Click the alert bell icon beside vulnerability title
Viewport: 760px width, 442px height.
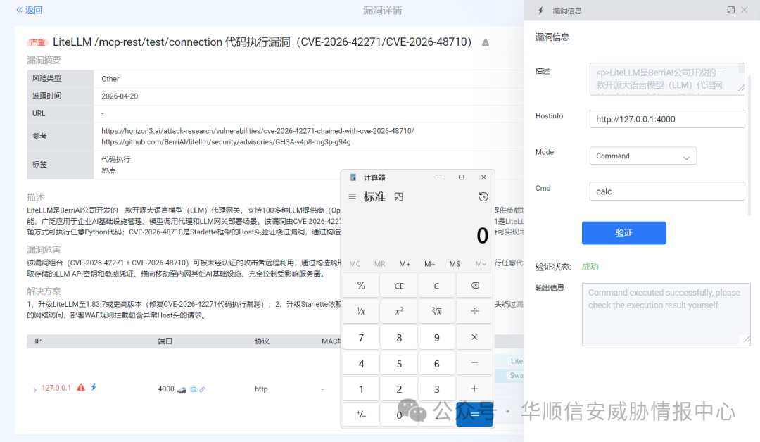coord(485,43)
